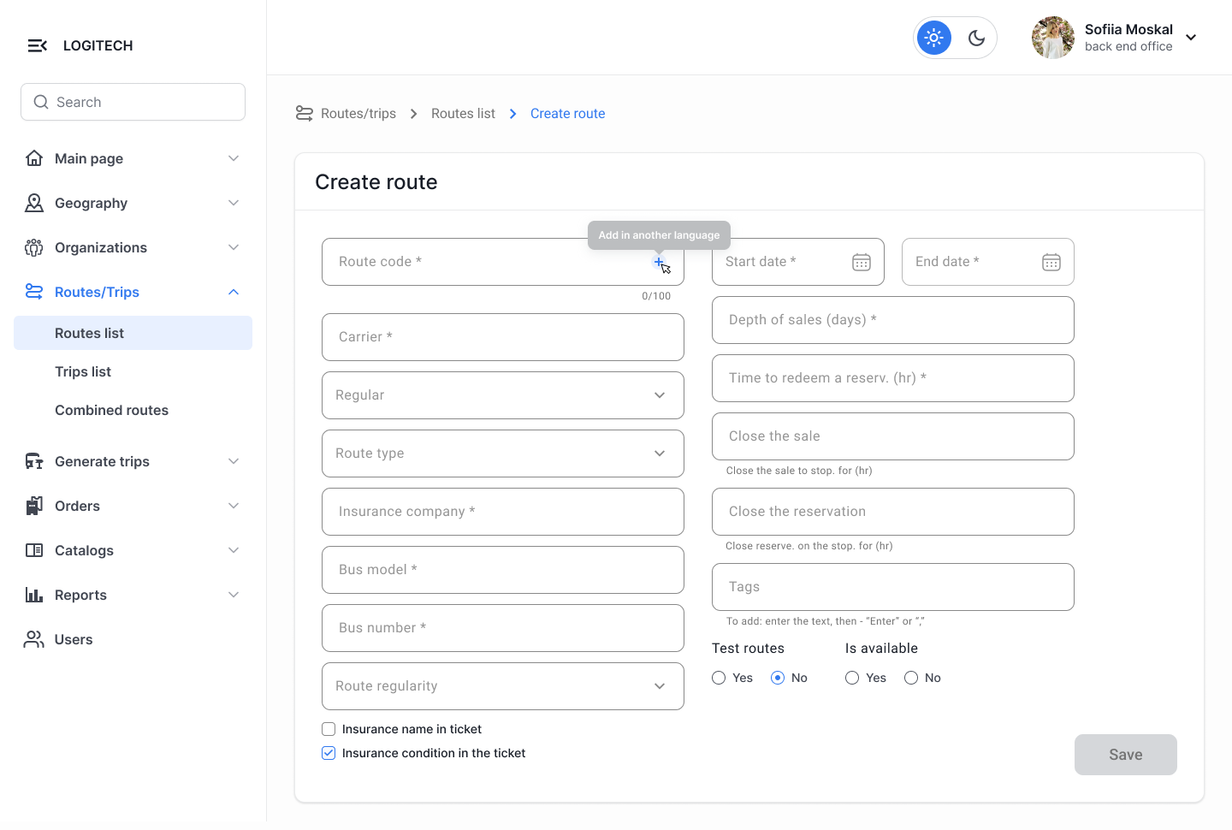Switch to dark mode using the moon icon
This screenshot has height=830, width=1232.
(x=976, y=38)
